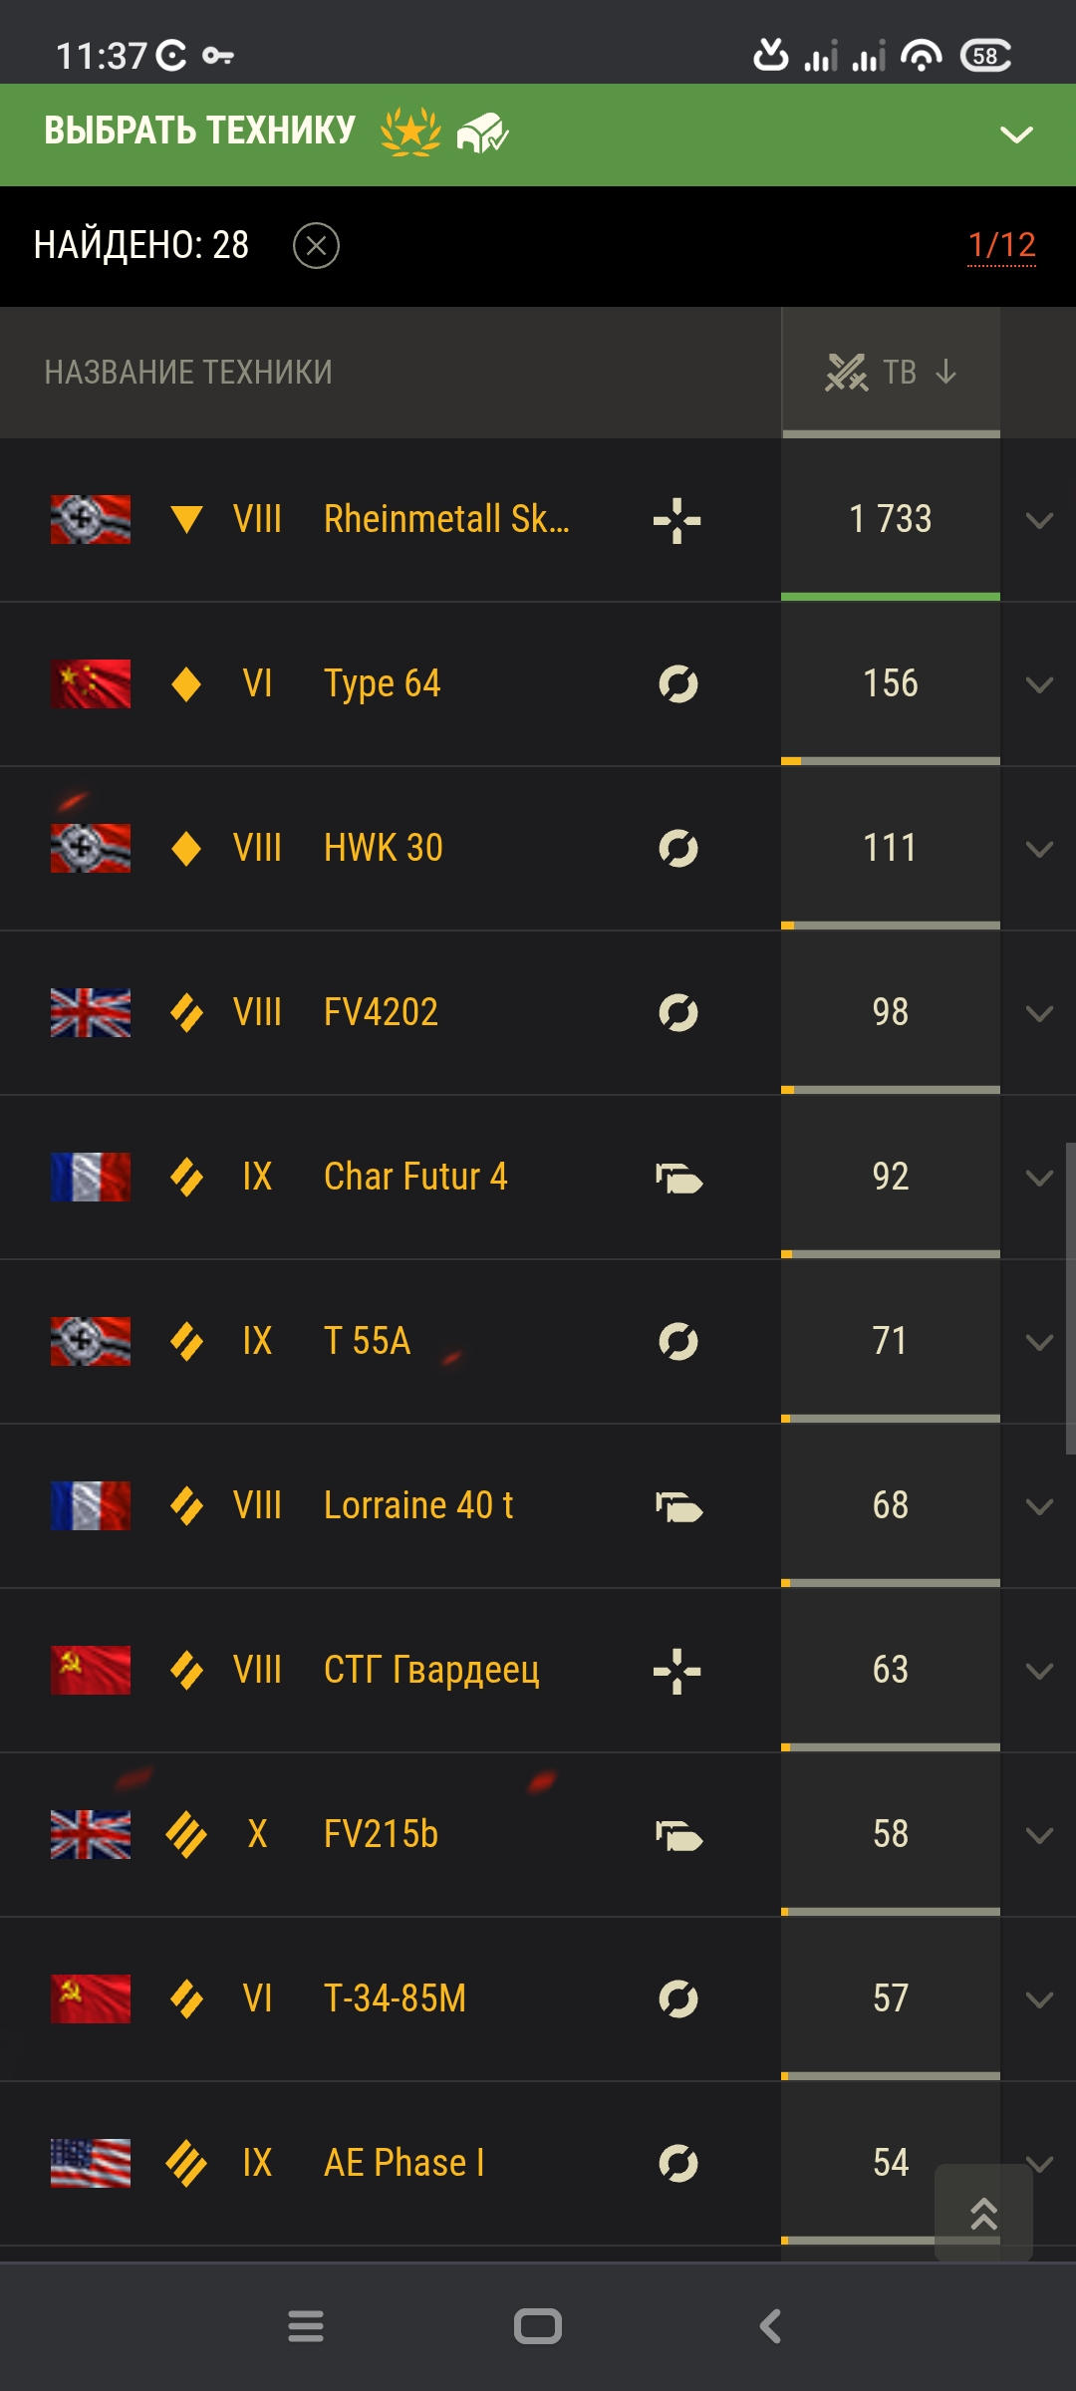
Task: Expand the Lorraine 40 t row details
Action: point(1039,1506)
